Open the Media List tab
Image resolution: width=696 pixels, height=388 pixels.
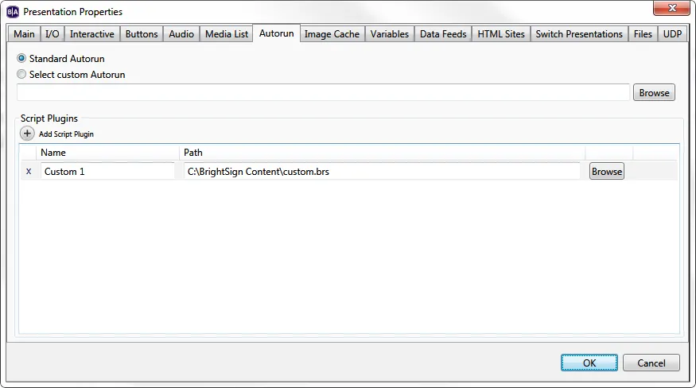(x=227, y=34)
